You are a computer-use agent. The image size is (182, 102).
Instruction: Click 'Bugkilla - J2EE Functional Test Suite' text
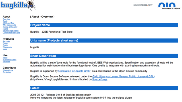[x=51, y=32]
